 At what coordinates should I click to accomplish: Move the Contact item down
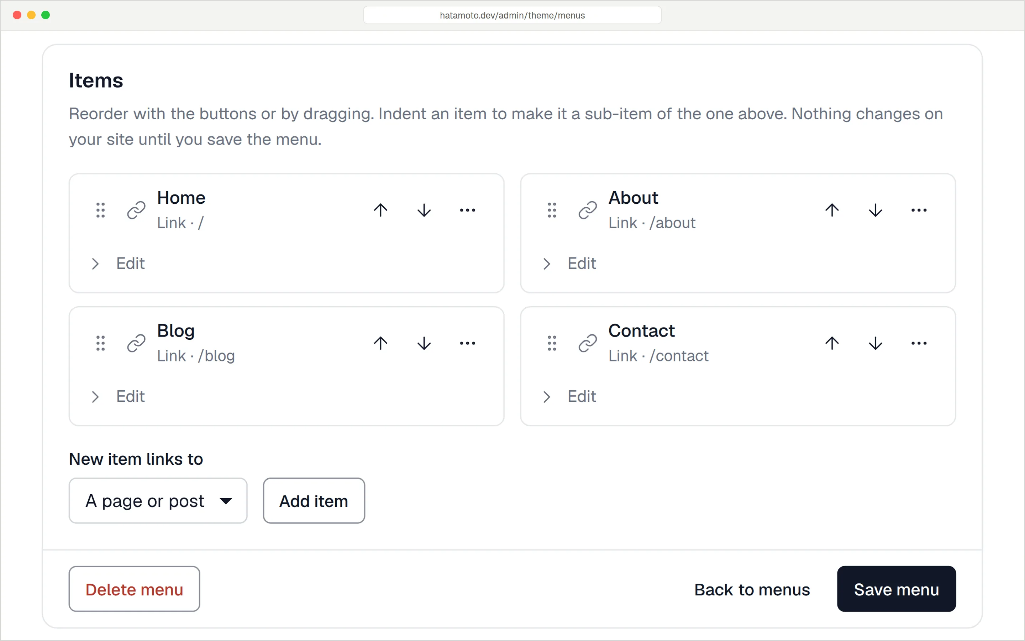click(876, 343)
